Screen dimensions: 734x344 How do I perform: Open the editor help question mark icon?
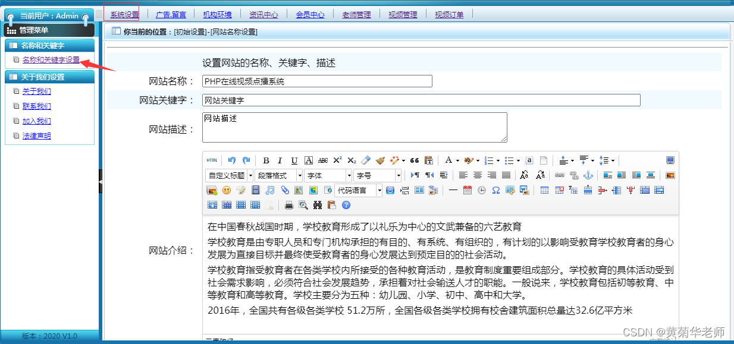pyautogui.click(x=346, y=205)
